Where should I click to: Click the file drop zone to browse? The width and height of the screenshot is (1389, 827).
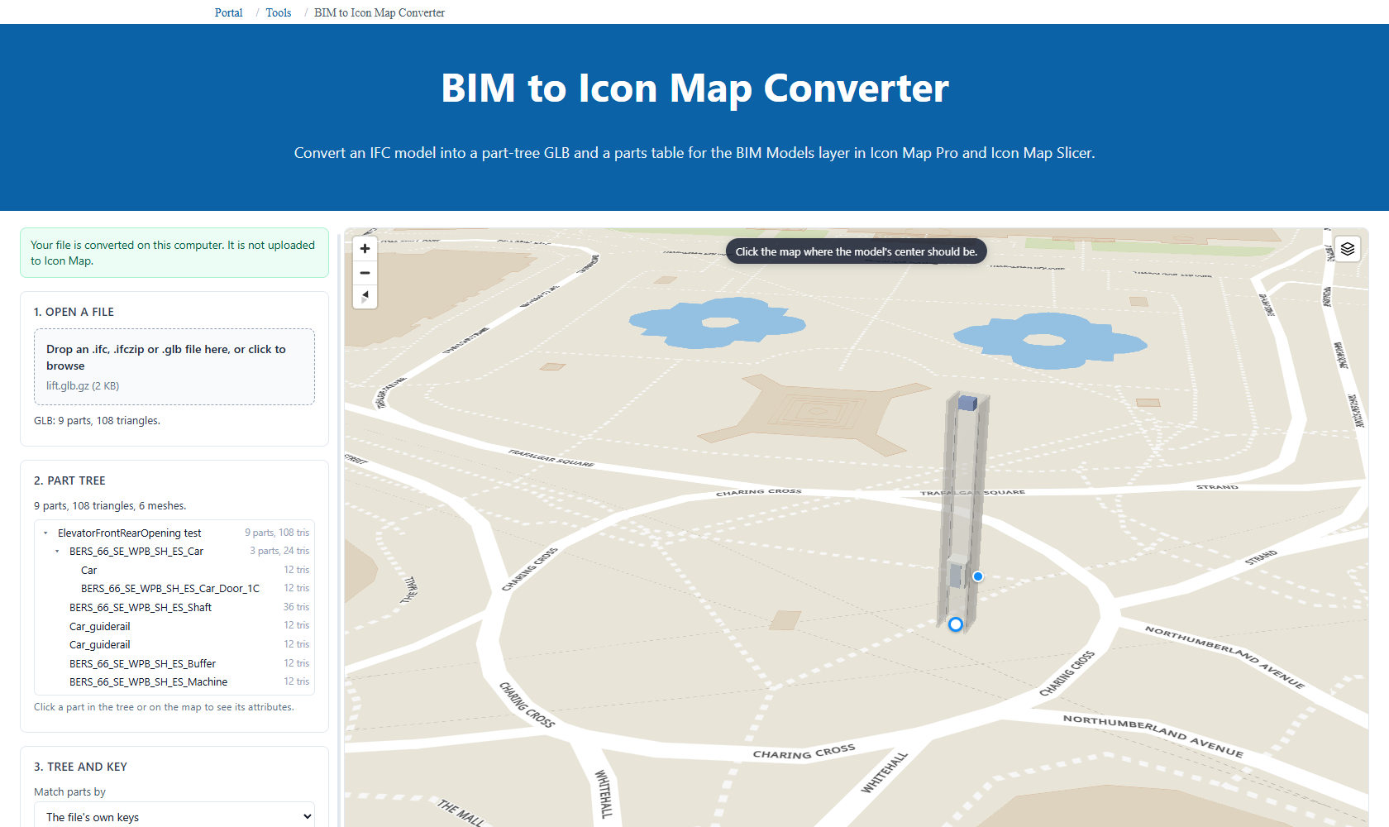(174, 366)
